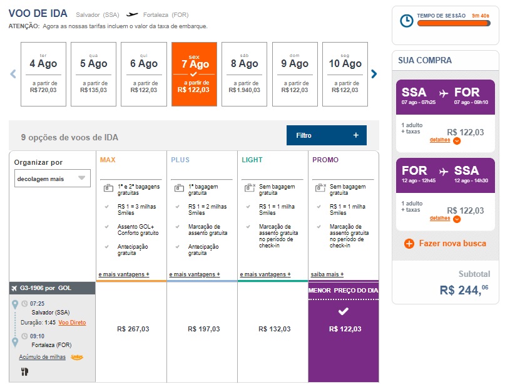Image resolution: width=505 pixels, height=384 pixels.
Task: Select the PROMO fare R$ 122,03 checkmark
Action: 343,311
